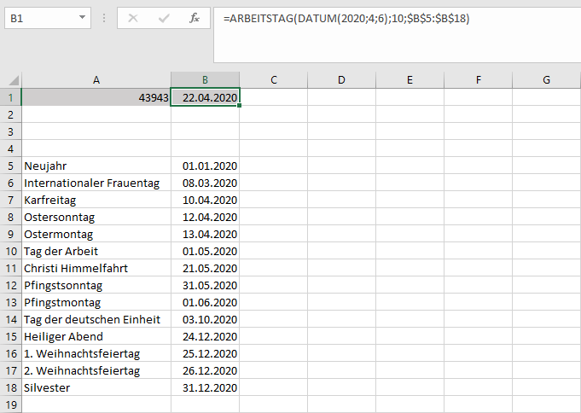Select date cell 31.12.2020
The image size is (581, 413).
tap(205, 387)
